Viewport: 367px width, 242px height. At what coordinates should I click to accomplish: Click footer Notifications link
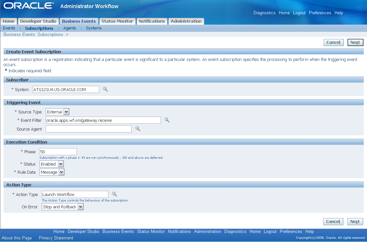[x=179, y=232]
